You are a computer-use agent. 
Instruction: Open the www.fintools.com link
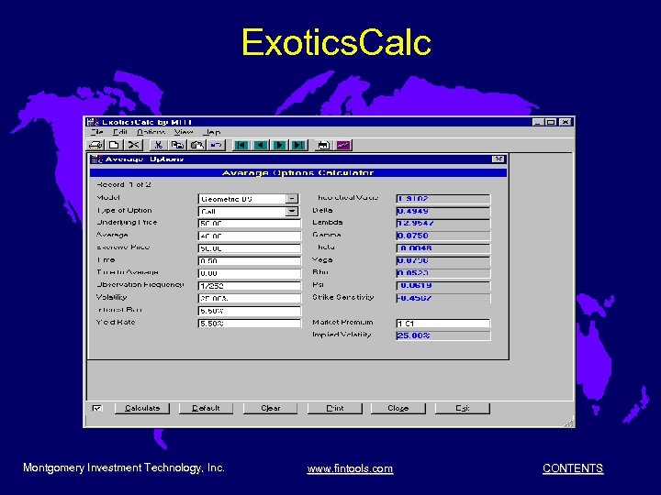click(x=350, y=468)
